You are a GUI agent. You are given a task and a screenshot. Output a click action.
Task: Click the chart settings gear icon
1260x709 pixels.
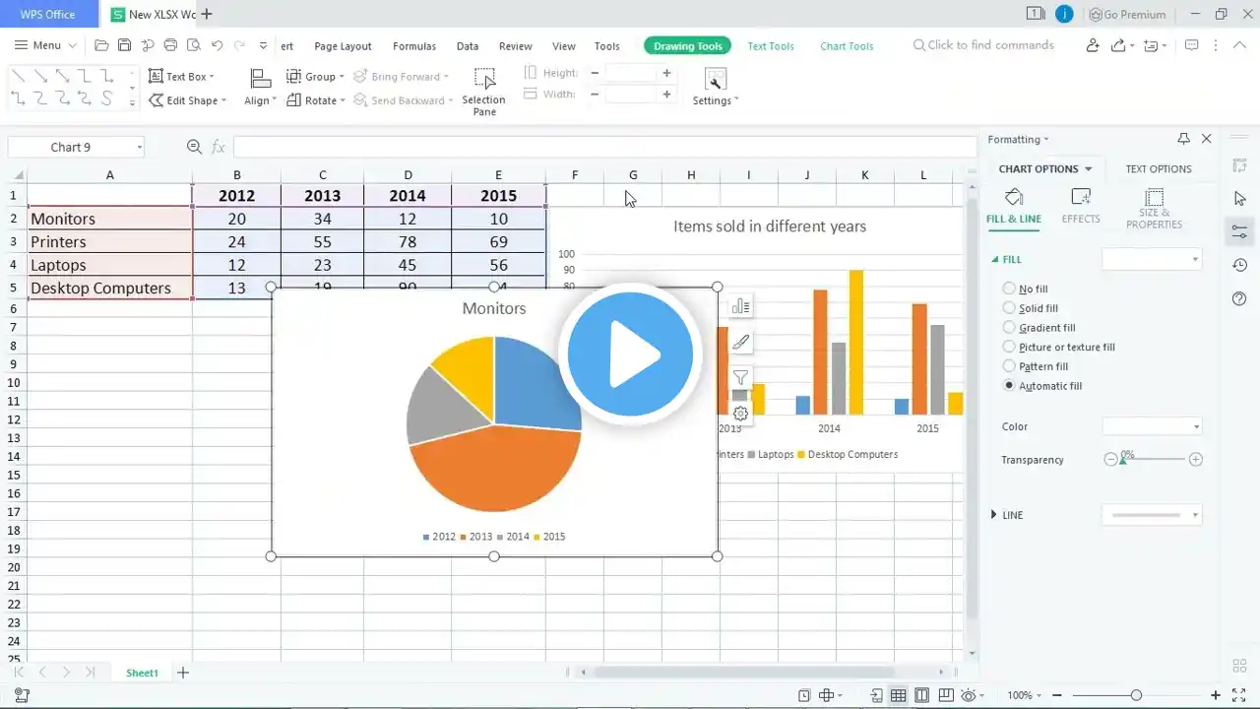[x=741, y=414]
